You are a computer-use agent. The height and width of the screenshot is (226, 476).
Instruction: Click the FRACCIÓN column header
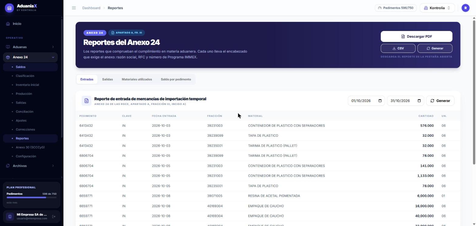215,116
